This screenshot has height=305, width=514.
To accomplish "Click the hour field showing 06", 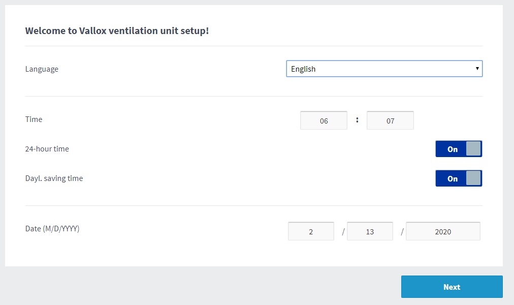I will point(324,120).
